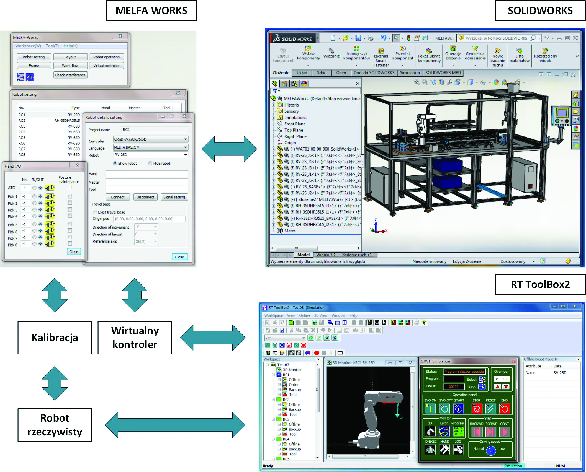Click the Wiązanie mate icon in SolidWorks
The width and height of the screenshot is (586, 472).
click(331, 53)
